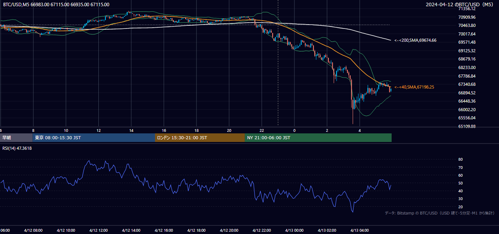This screenshot has height=234, width=499.
Task: Click the 70909.96 price axis label
Action: point(467,17)
